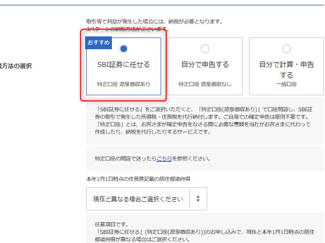Select the SBI証券に任せる radio button
Screen dimensions: 325x243
click(x=124, y=49)
